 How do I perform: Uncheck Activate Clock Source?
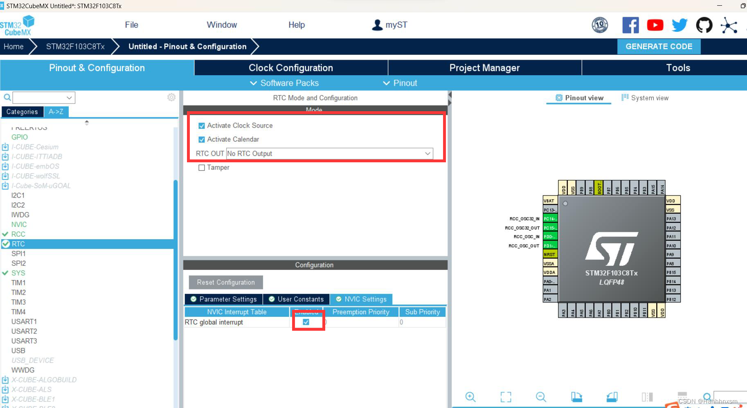pos(201,126)
